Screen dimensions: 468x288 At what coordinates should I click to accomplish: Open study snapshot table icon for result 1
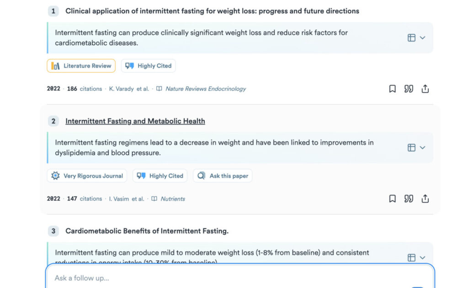pyautogui.click(x=411, y=37)
